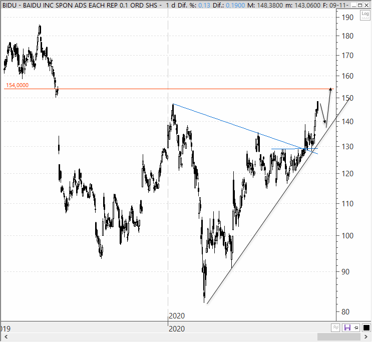Click the 140 price axis label

coord(347,122)
